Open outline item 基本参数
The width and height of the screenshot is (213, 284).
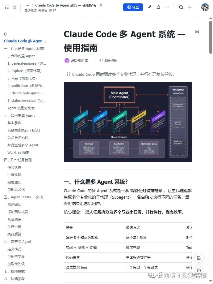[x=15, y=123]
